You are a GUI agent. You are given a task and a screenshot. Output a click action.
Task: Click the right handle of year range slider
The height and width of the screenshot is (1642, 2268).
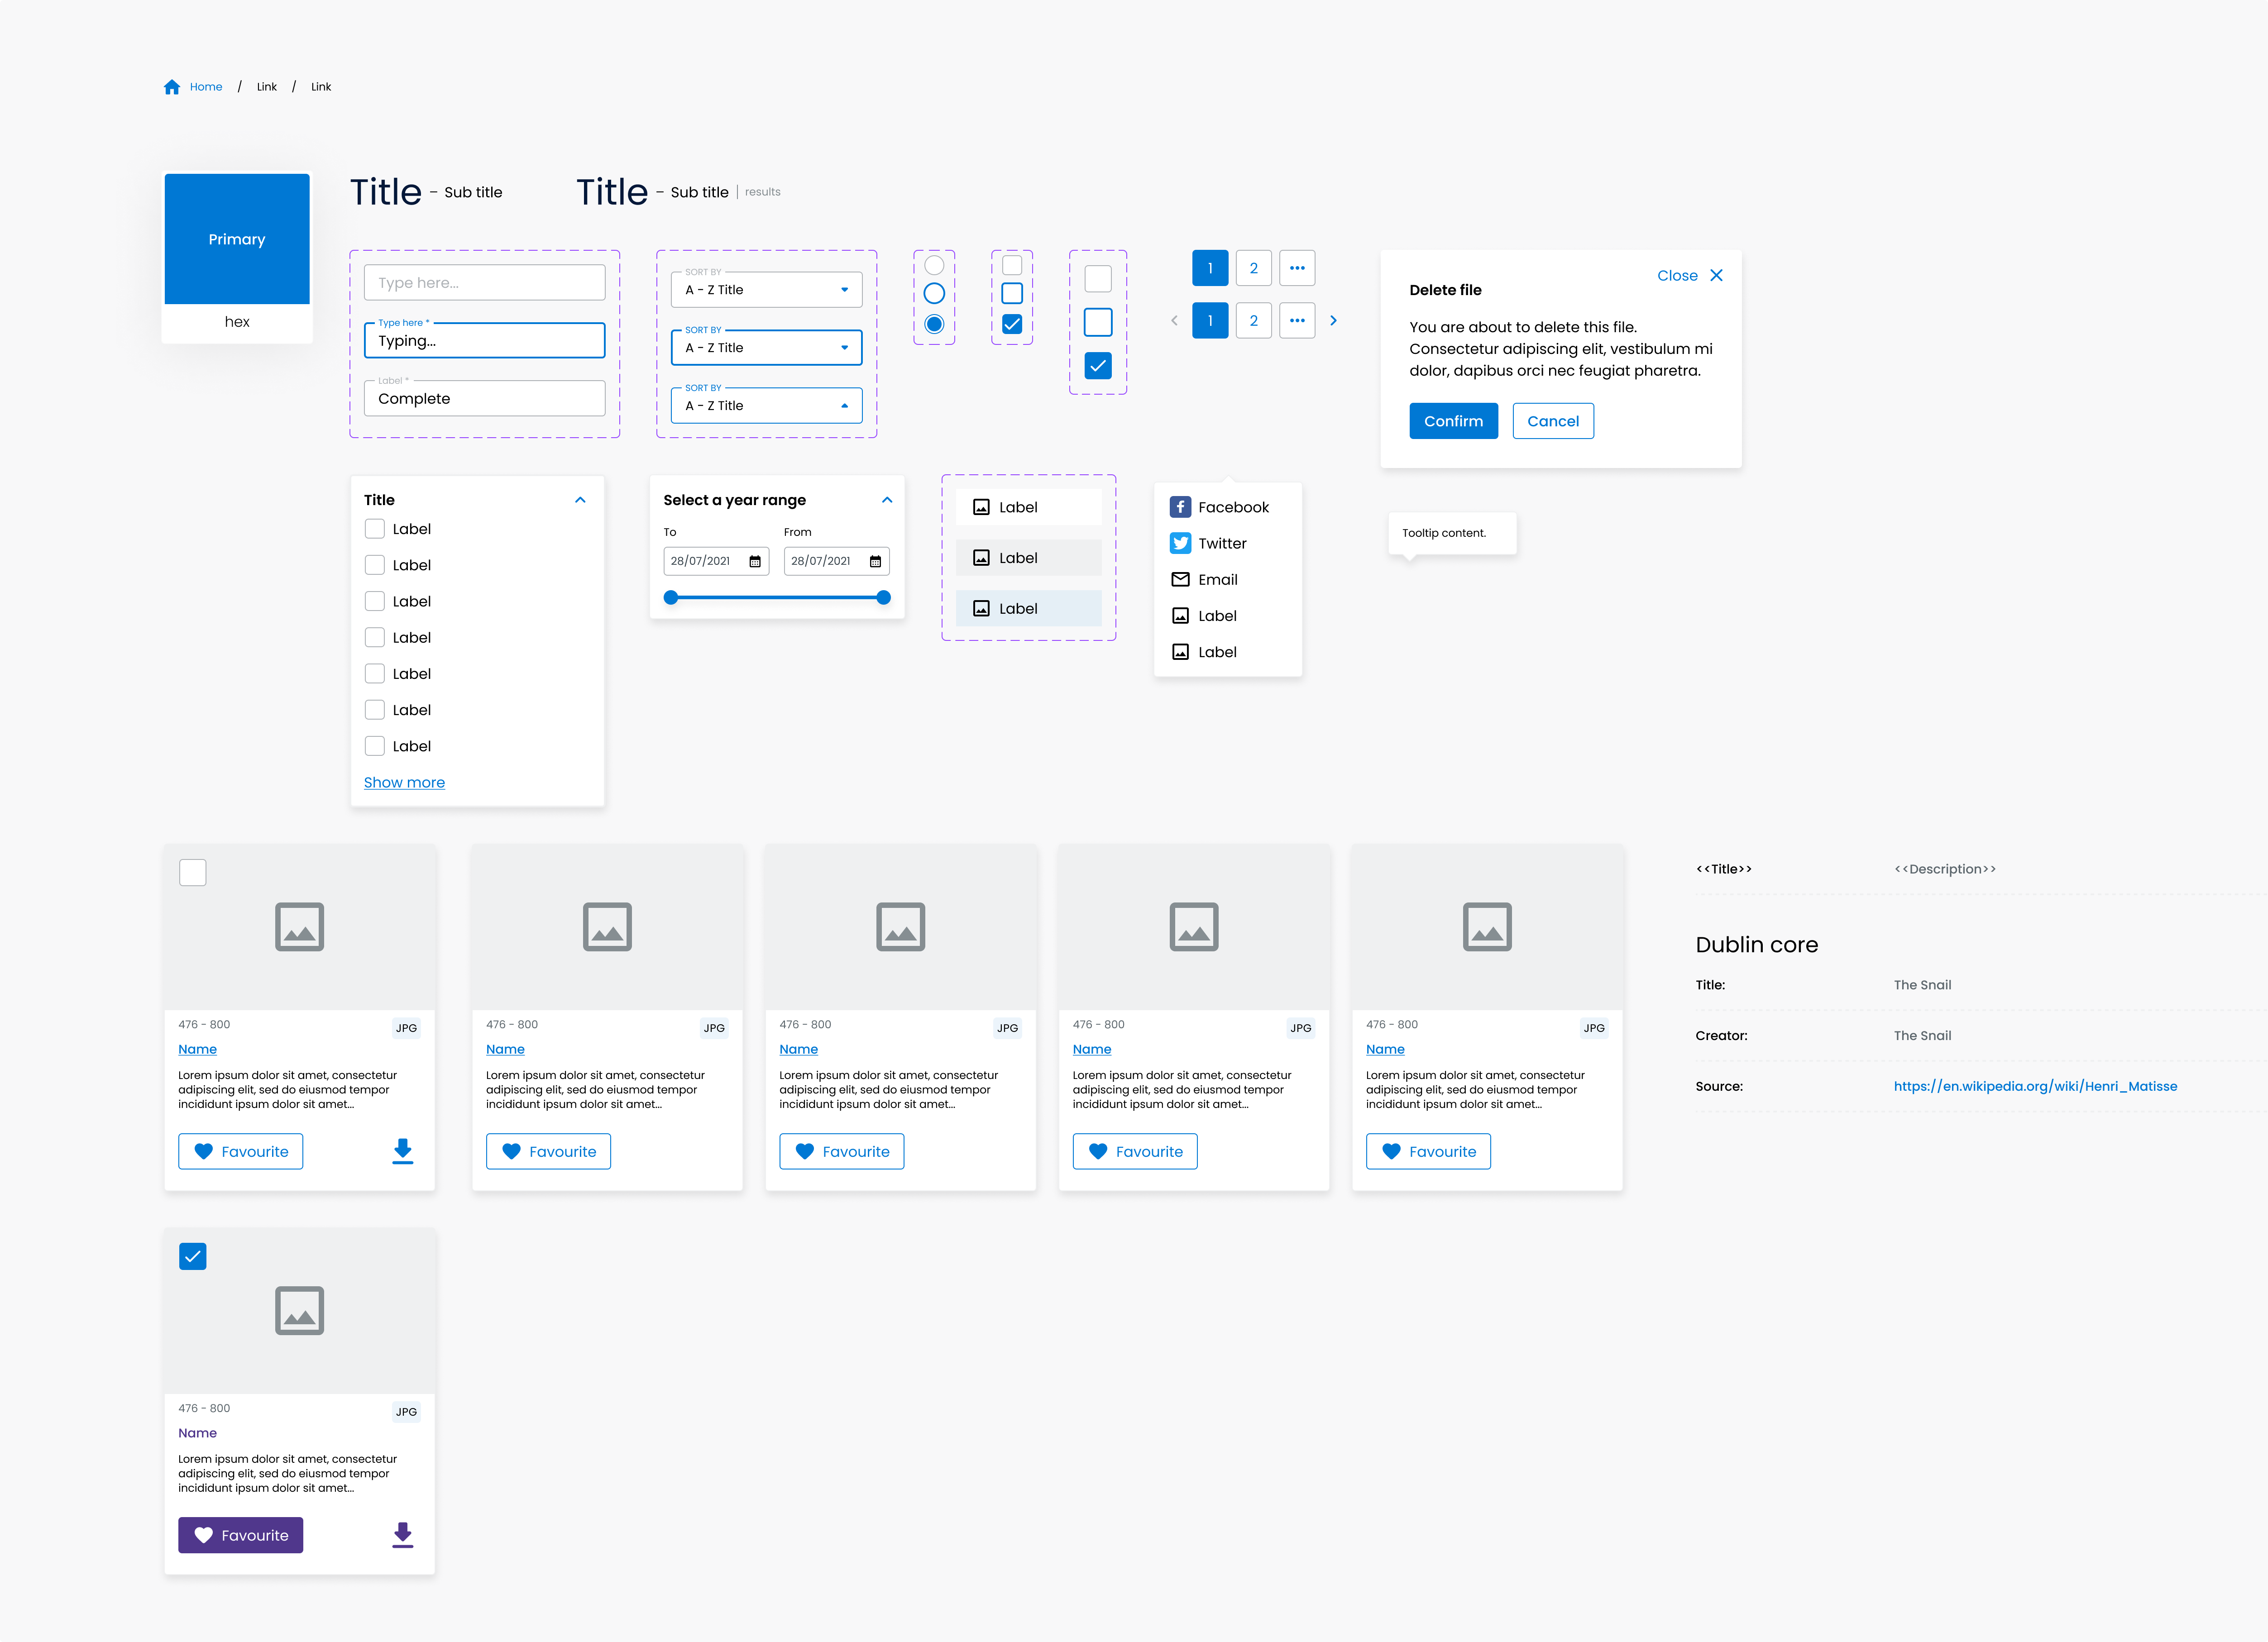pyautogui.click(x=883, y=597)
